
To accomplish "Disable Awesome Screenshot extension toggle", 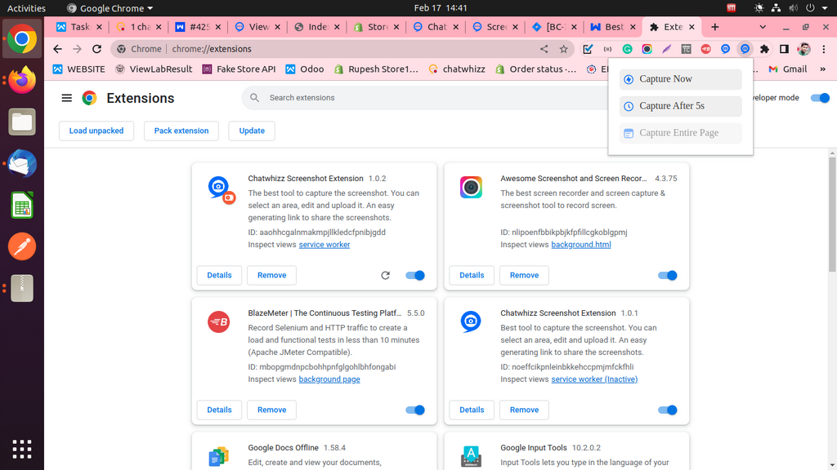I will click(x=668, y=276).
